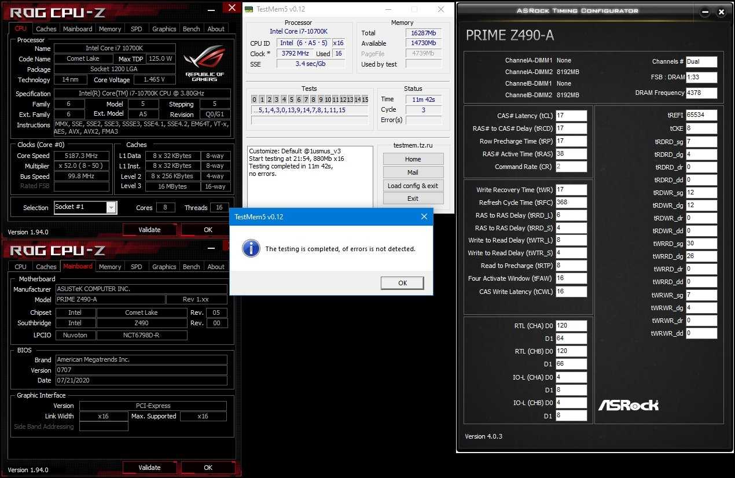Viewport: 735px width, 478px height.
Task: Close the TestMem5 completion dialog with X
Action: tap(424, 216)
